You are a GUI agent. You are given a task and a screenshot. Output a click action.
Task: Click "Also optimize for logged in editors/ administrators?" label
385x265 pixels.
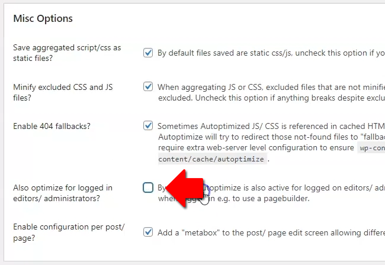click(x=63, y=193)
